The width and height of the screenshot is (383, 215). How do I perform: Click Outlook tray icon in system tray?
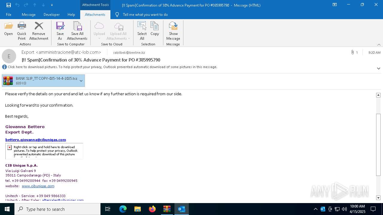click(x=323, y=209)
